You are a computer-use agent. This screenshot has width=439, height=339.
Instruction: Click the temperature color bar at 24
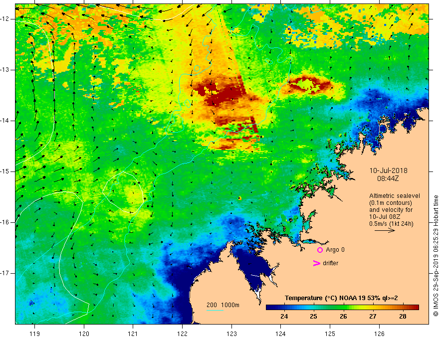284,308
